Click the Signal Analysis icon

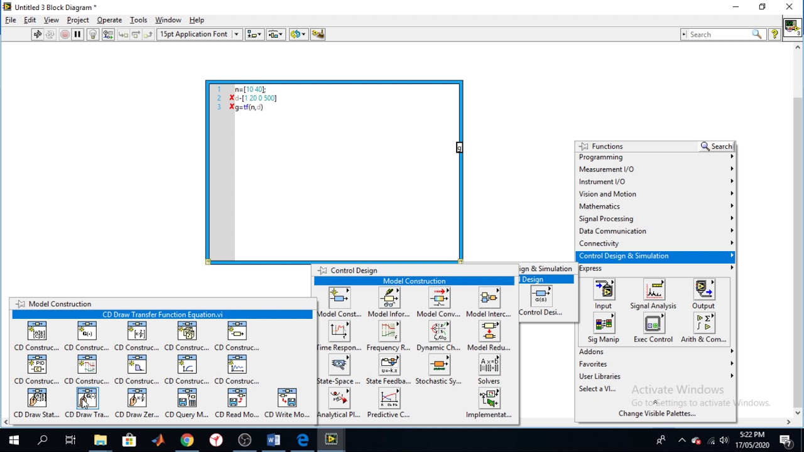(654, 289)
